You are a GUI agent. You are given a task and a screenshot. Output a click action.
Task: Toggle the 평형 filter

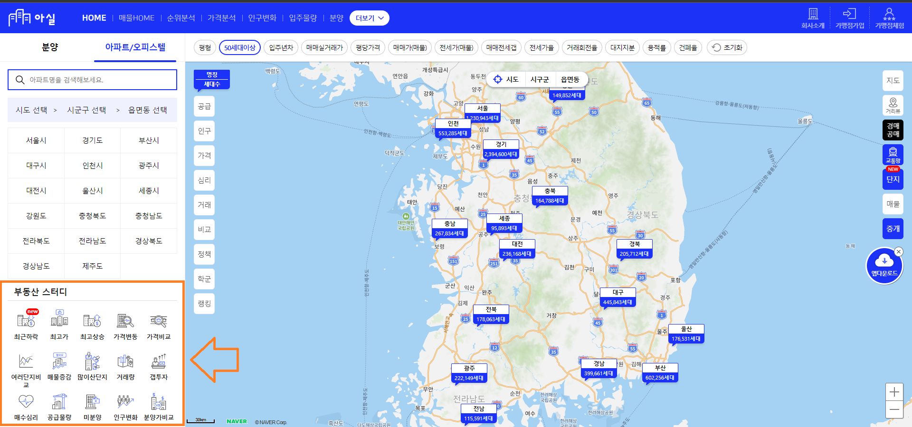click(205, 47)
